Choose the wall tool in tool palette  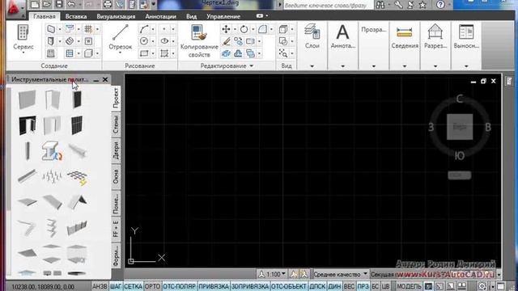(x=27, y=99)
